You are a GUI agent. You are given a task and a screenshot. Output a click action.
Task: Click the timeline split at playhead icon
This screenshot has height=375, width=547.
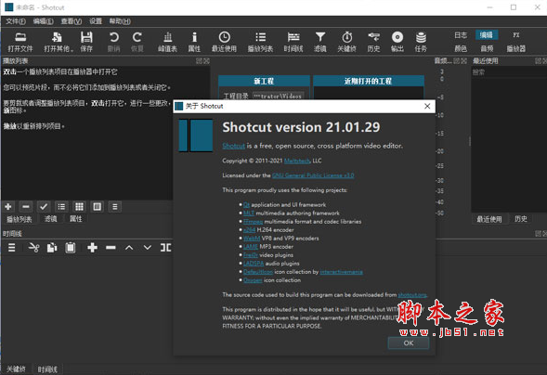coord(165,248)
